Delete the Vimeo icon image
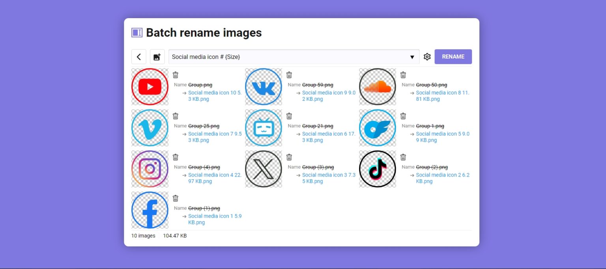Viewport: 606px width, 269px height. 175,116
